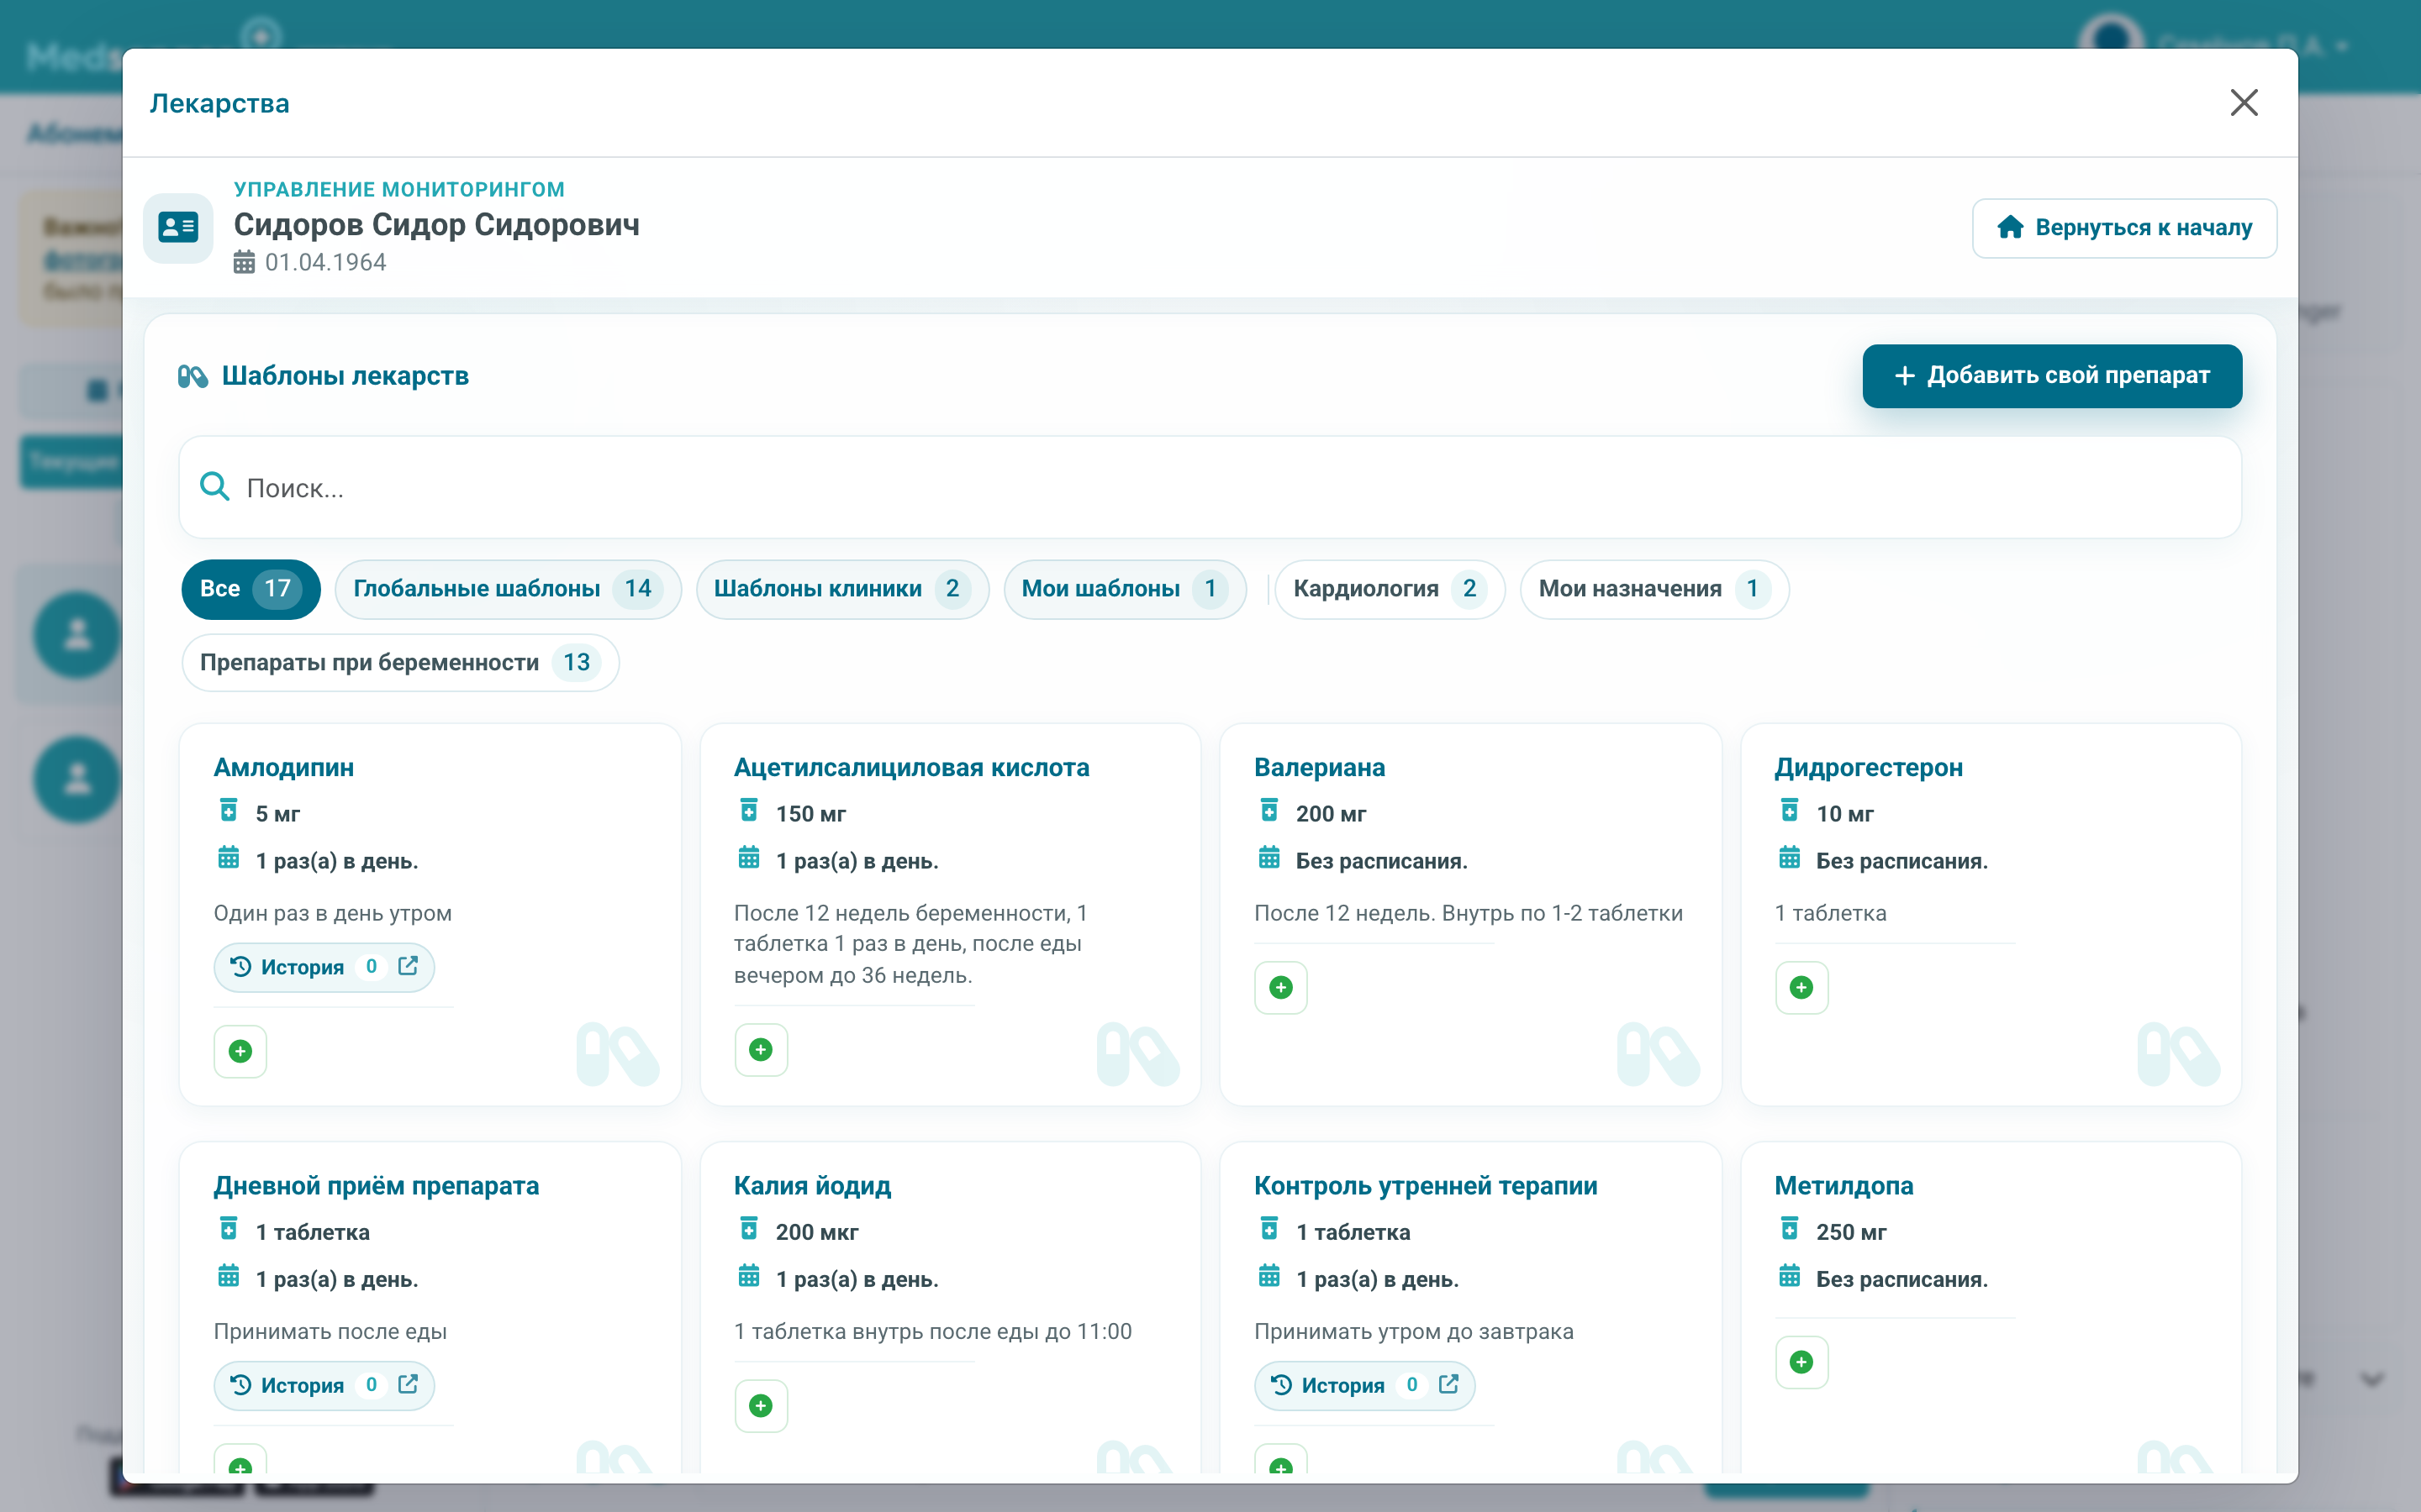Viewport: 2421px width, 1512px height.
Task: Click the text Принимать утром до завтрака
Action: [x=1414, y=1331]
